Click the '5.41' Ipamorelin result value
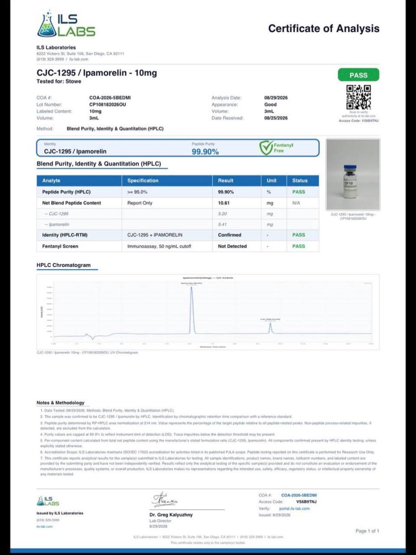The image size is (416, 555). (223, 225)
